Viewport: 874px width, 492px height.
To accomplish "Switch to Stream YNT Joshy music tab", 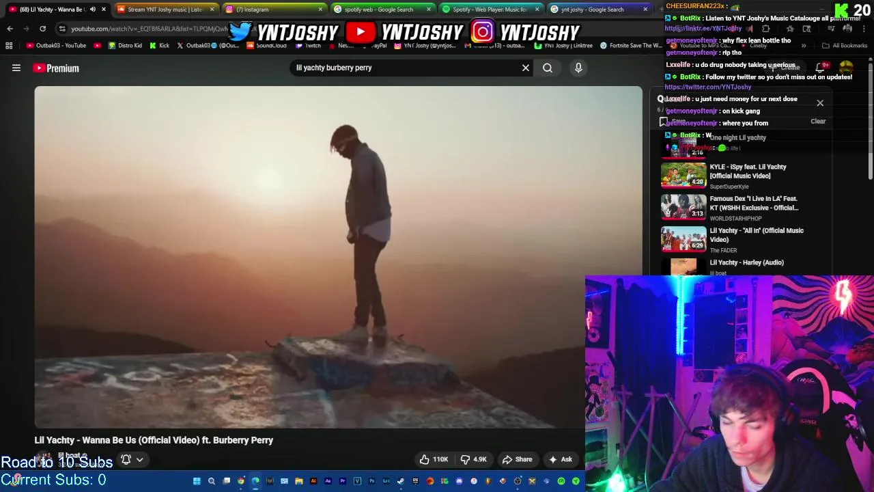I will (164, 10).
